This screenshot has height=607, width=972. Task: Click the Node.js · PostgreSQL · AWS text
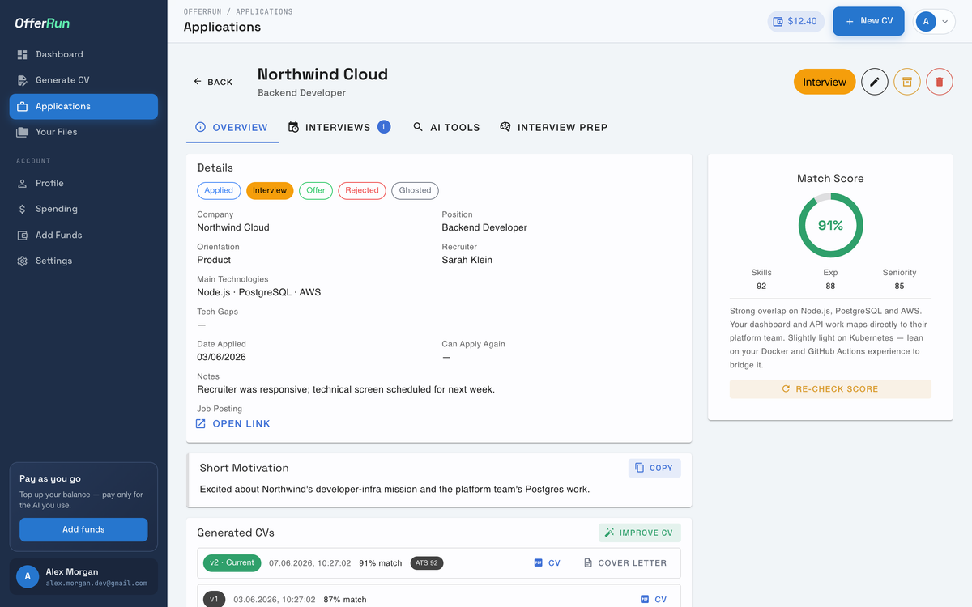tap(259, 292)
